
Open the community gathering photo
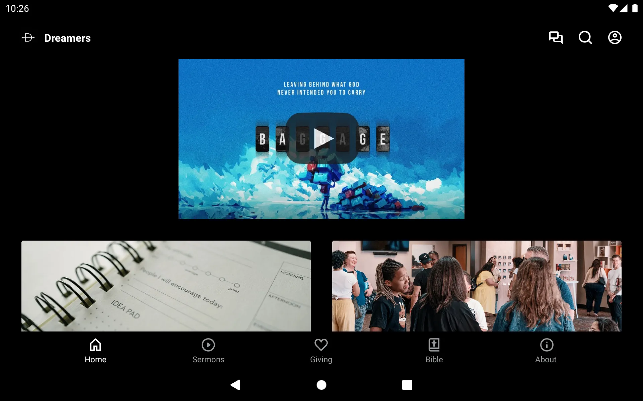[477, 285]
